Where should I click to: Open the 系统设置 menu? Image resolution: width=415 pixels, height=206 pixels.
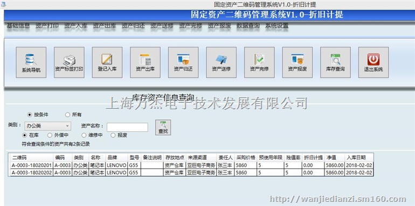click(277, 26)
